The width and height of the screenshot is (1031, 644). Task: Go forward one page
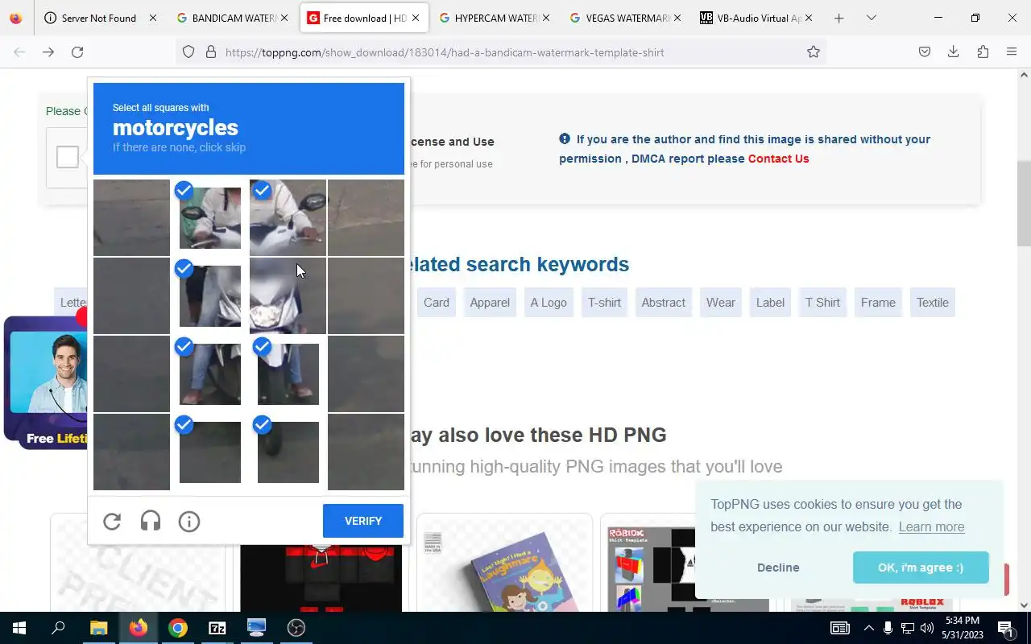pos(48,52)
